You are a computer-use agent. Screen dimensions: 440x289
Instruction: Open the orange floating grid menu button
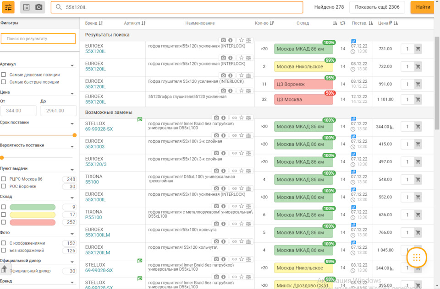[x=417, y=257]
